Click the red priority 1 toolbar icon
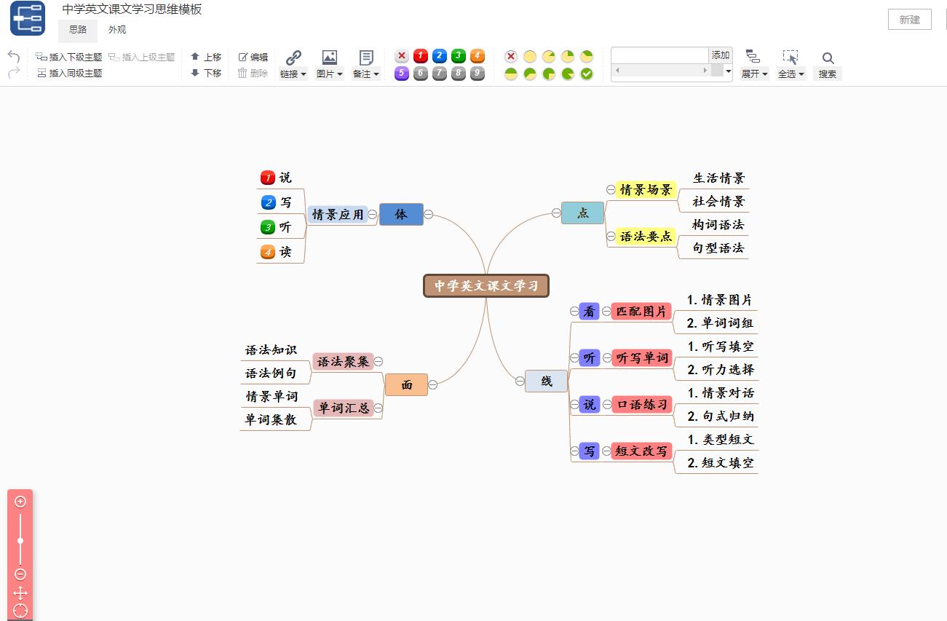The image size is (947, 621). point(421,56)
